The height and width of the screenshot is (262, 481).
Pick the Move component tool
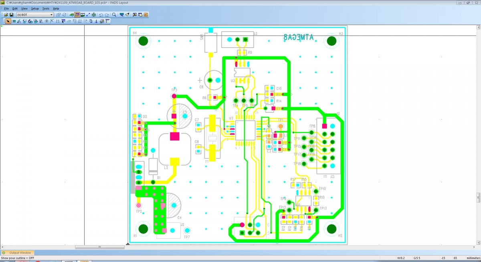click(x=14, y=21)
